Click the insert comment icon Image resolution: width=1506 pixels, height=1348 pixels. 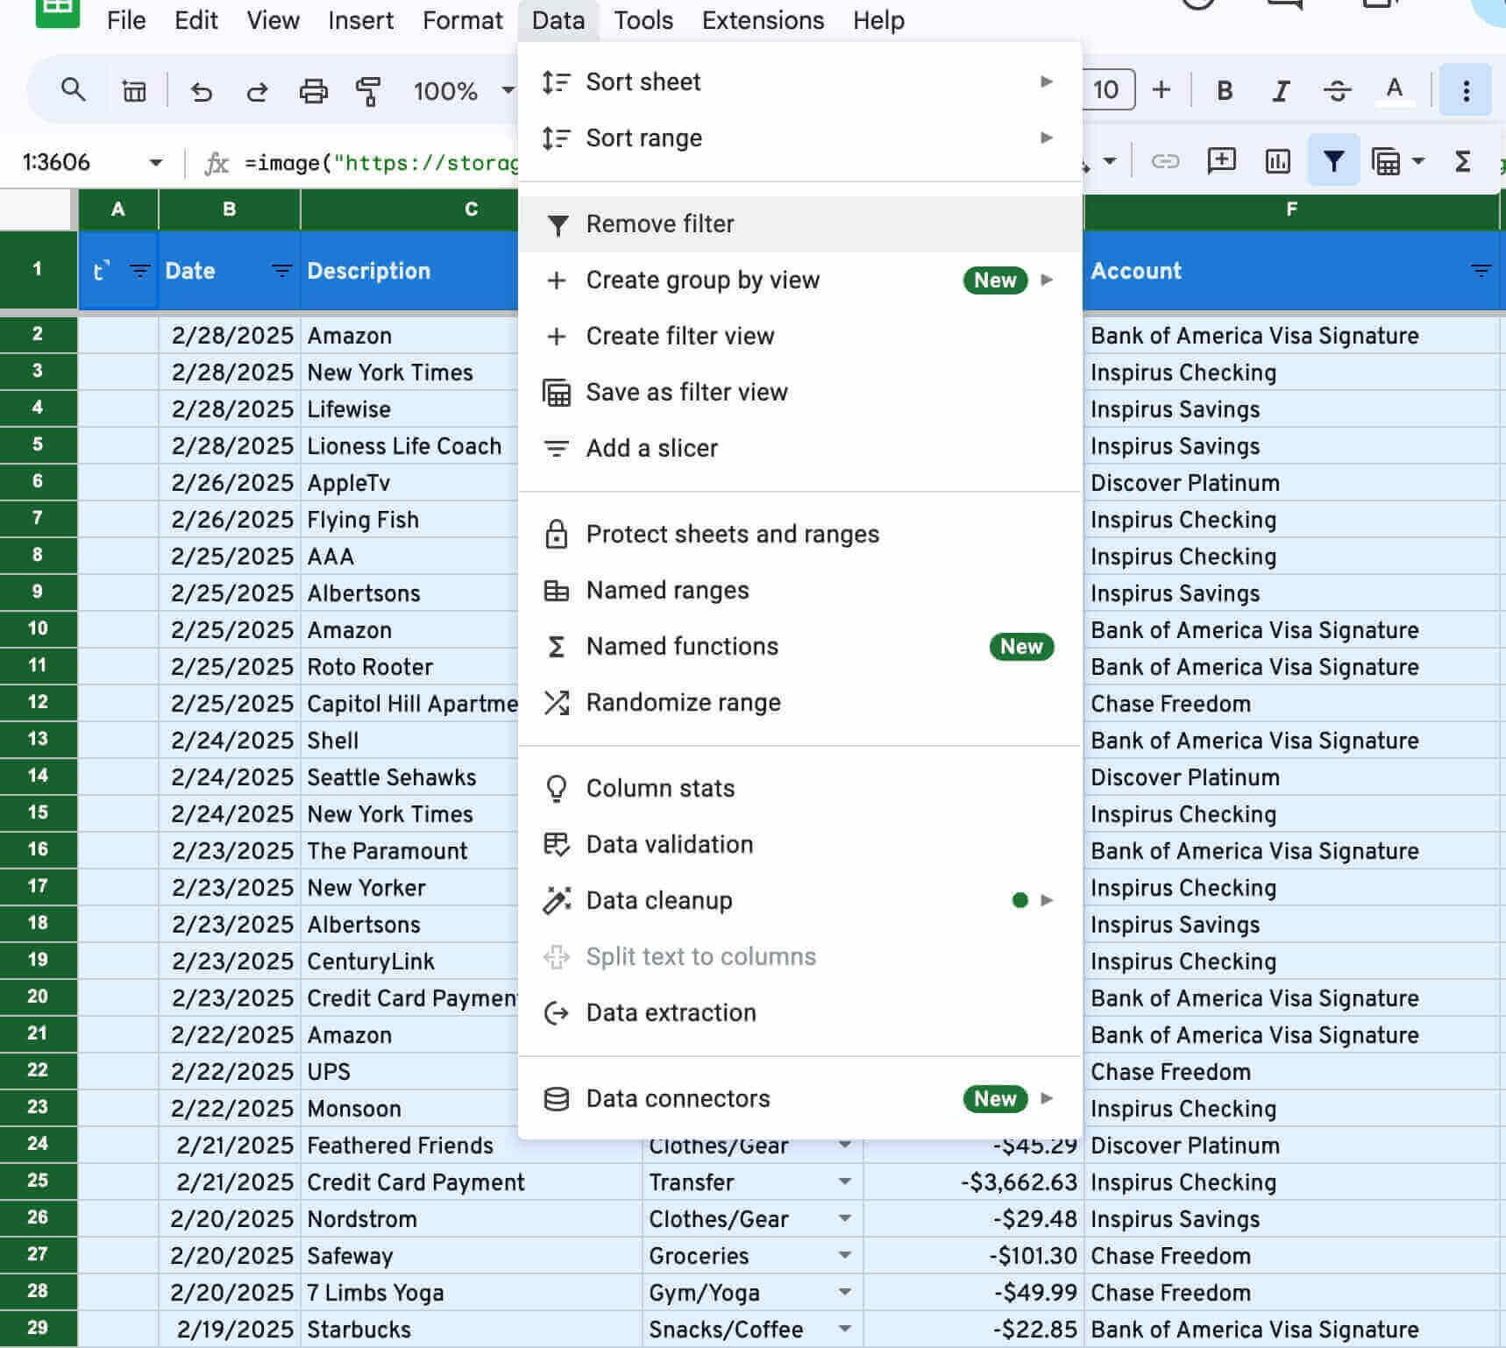click(1221, 161)
